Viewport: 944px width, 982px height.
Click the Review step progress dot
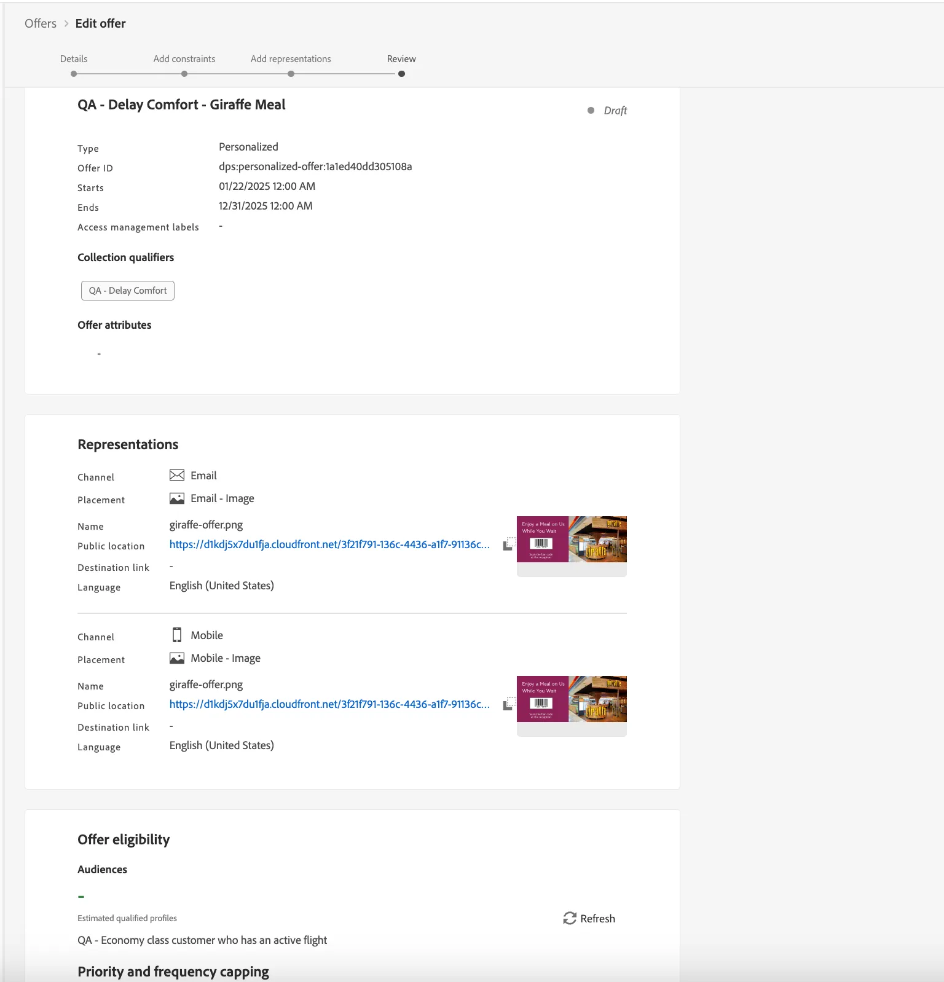[401, 74]
